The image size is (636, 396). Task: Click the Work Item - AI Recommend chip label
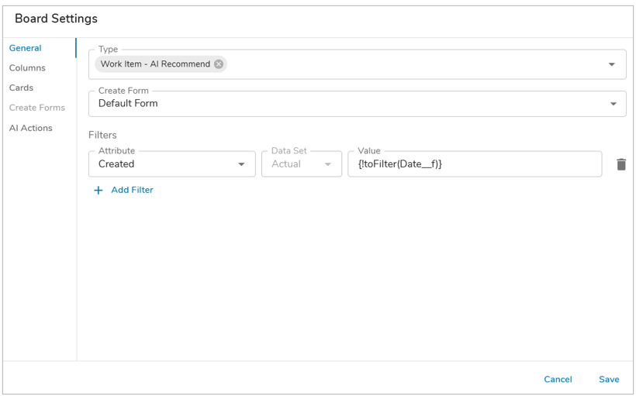pyautogui.click(x=155, y=64)
